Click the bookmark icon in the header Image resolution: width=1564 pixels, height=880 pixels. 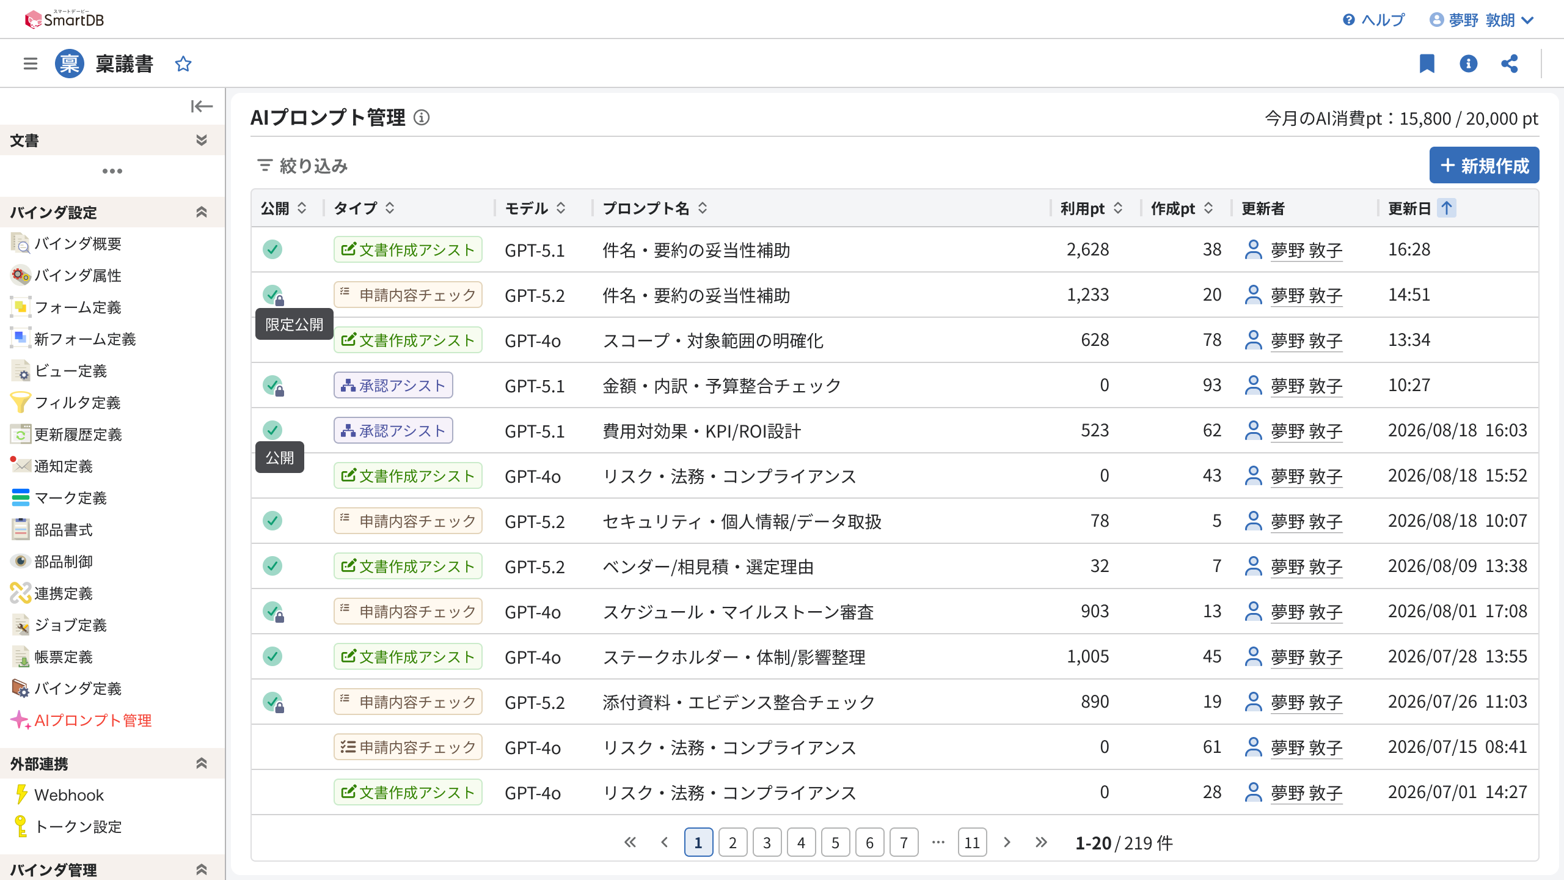click(x=1427, y=64)
